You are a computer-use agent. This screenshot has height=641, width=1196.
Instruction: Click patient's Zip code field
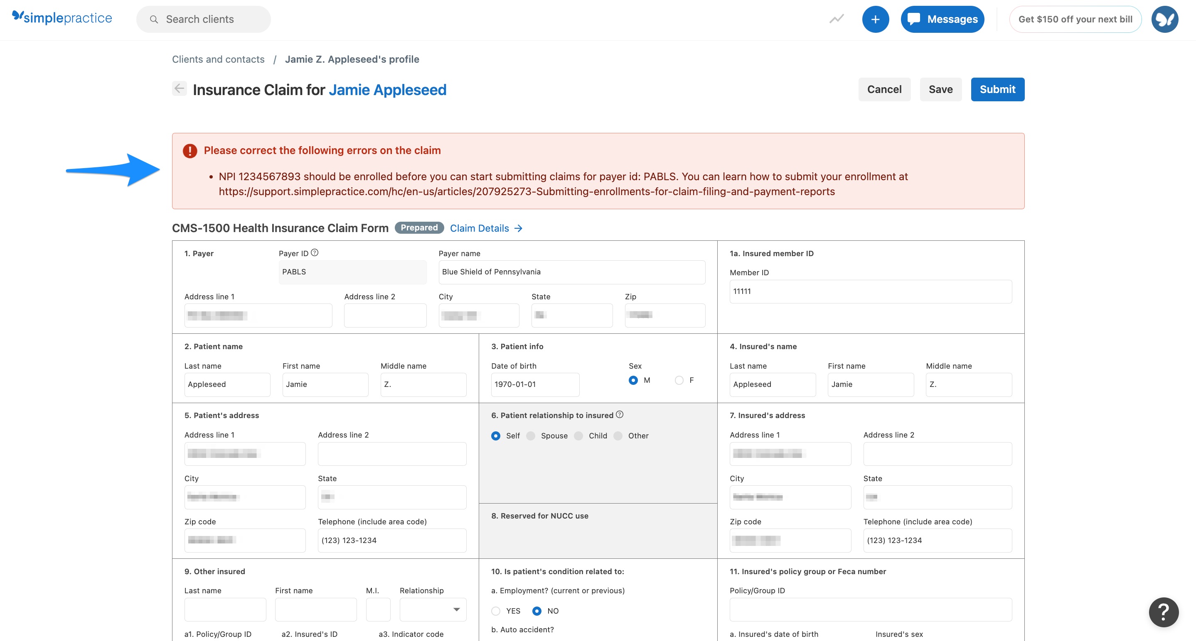pyautogui.click(x=245, y=541)
